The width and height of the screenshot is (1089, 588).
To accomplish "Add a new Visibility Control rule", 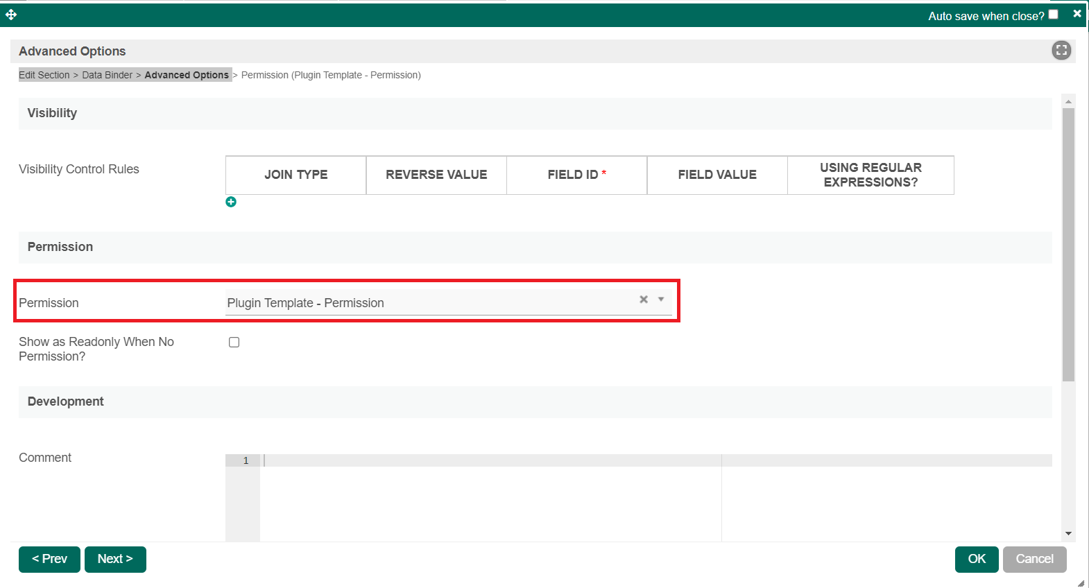I will (x=231, y=202).
